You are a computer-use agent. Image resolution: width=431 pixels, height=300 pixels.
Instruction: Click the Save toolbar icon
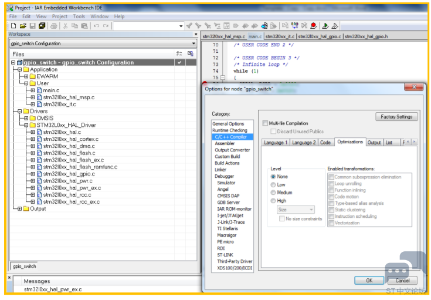32,26
